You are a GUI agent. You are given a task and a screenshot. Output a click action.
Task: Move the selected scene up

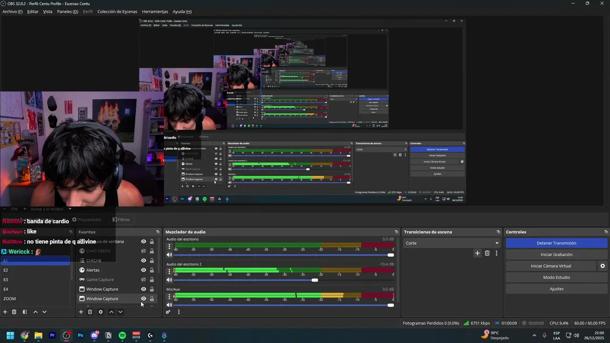(x=35, y=312)
